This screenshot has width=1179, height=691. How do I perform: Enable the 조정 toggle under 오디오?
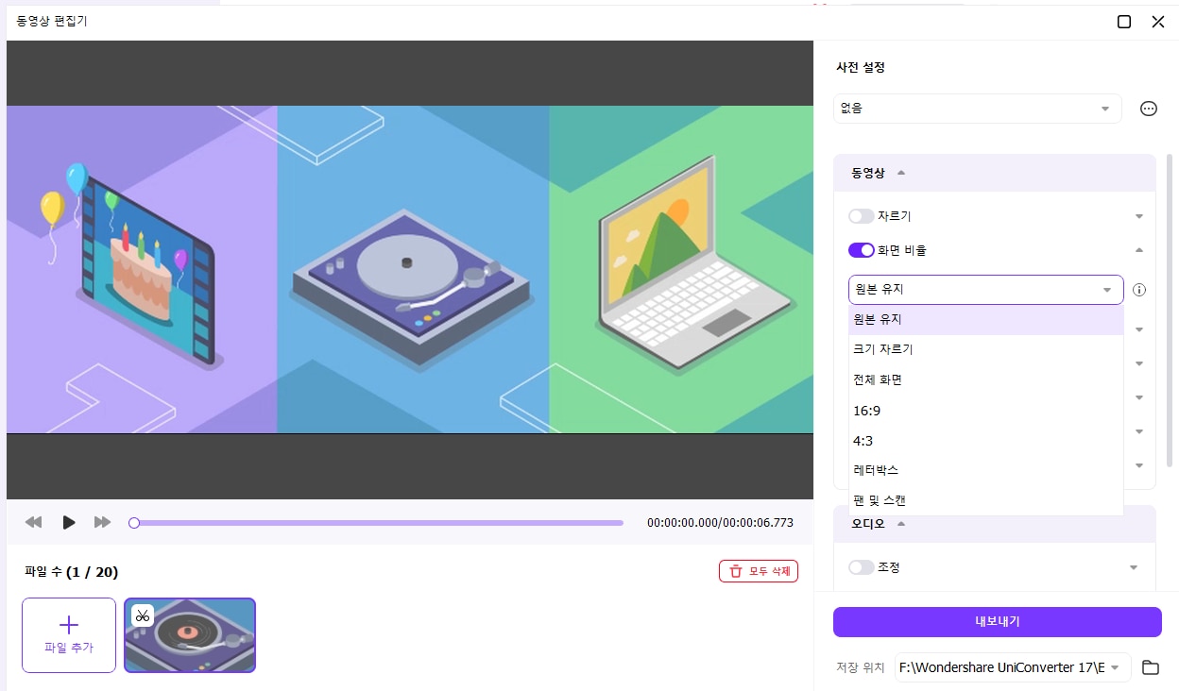(x=861, y=566)
